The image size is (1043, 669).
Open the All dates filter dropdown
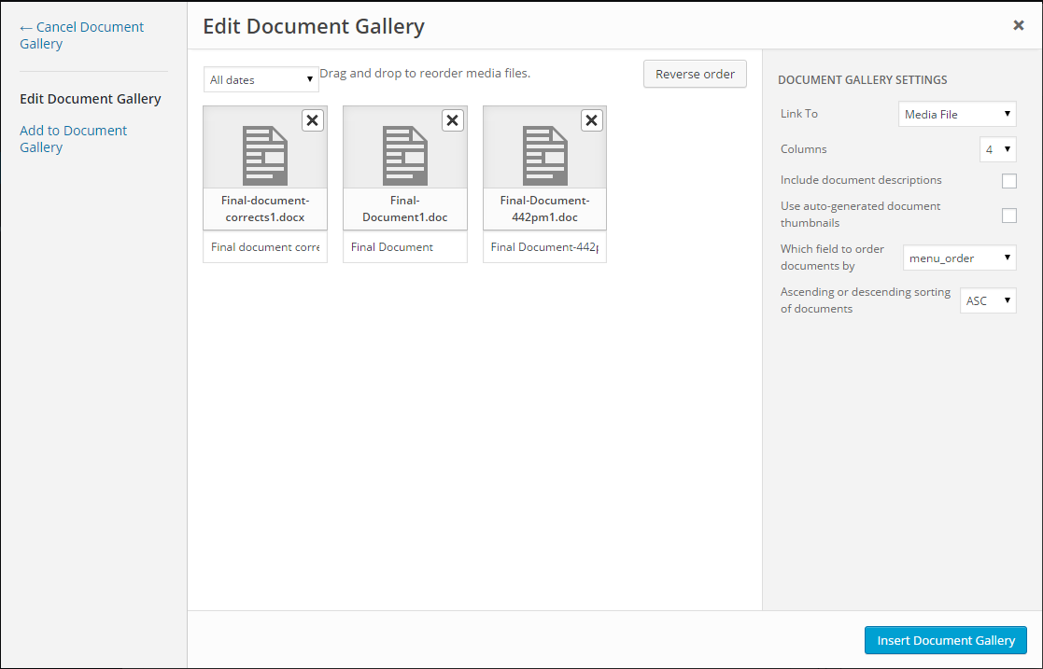pyautogui.click(x=261, y=80)
